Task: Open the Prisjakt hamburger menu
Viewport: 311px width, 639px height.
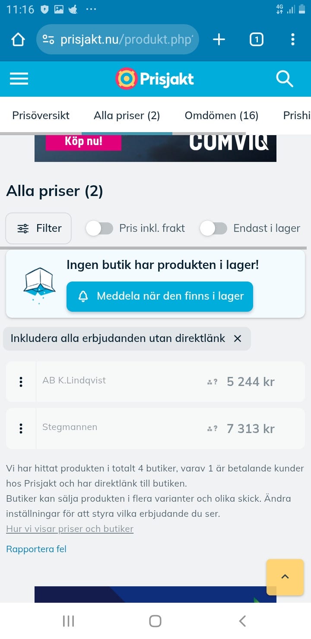Action: coord(19,79)
